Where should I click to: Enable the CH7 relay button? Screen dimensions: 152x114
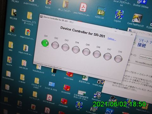pos(107,56)
